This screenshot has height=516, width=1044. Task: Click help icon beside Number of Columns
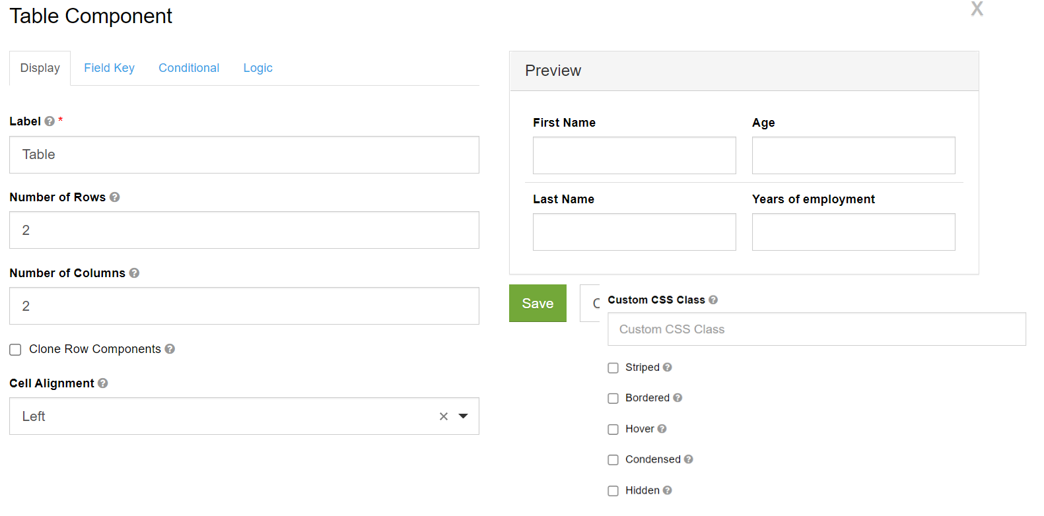tap(134, 273)
